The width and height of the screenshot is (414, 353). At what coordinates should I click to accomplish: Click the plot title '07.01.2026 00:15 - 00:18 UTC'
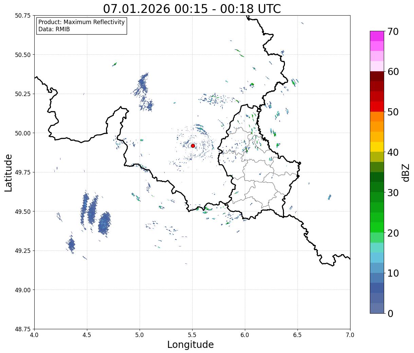(x=192, y=8)
